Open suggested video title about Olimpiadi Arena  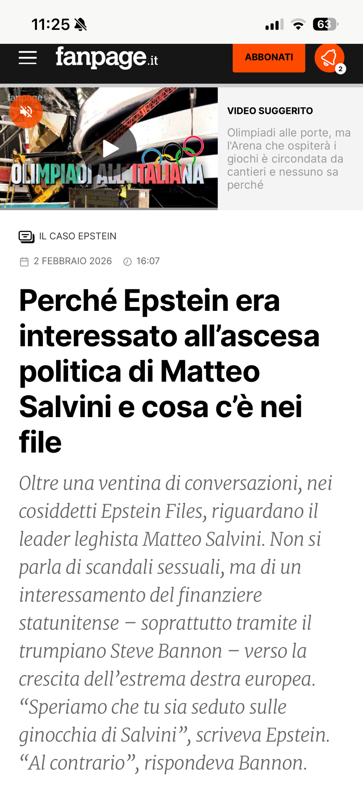[x=288, y=159]
